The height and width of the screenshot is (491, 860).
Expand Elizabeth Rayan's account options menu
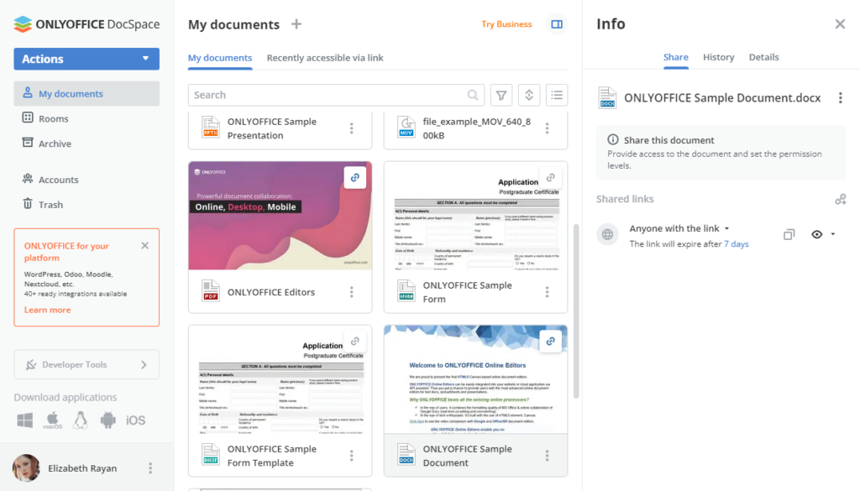(149, 468)
